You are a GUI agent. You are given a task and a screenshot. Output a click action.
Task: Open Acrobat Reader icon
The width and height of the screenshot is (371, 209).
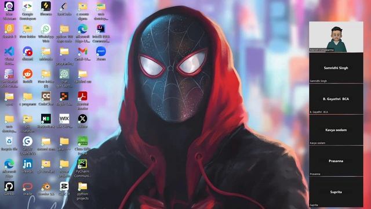coord(82,96)
